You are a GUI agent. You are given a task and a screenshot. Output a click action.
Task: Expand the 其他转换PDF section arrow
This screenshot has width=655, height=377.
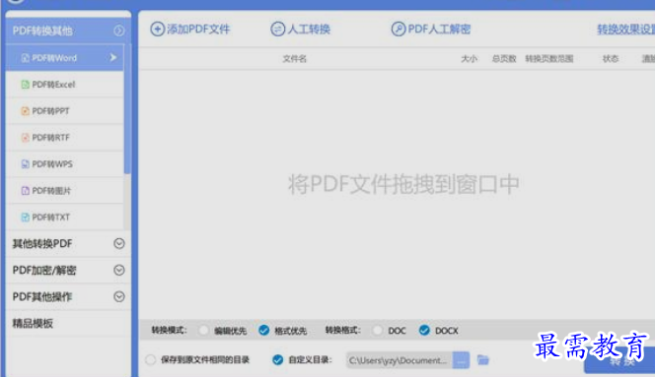(119, 243)
